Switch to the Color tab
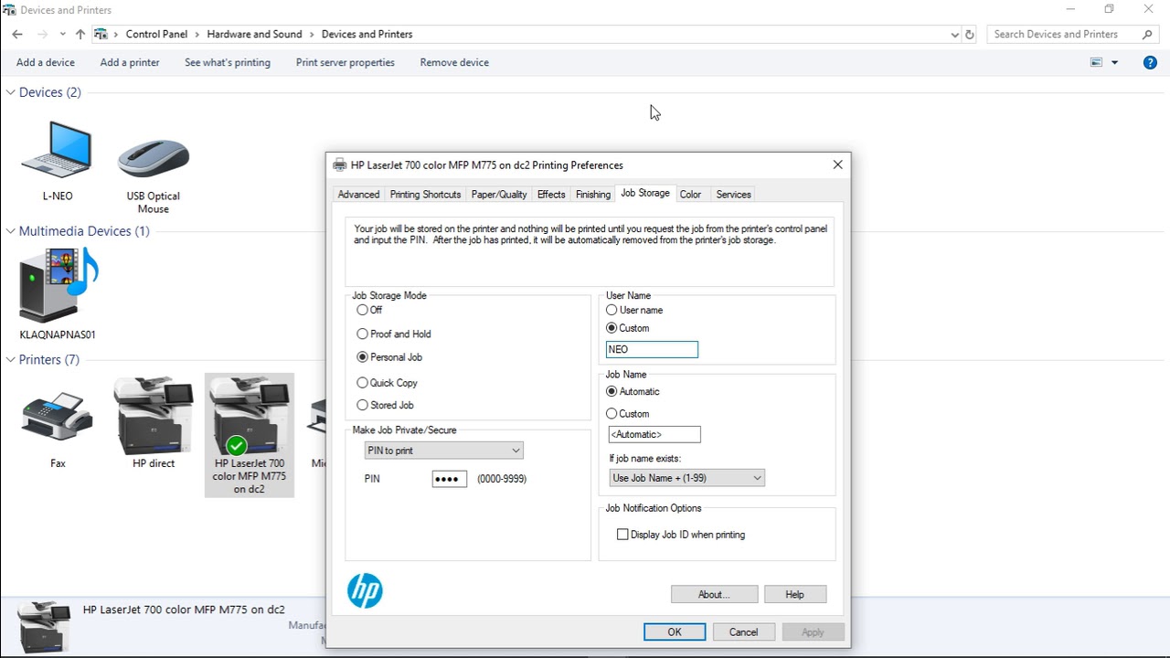1170x658 pixels. (x=690, y=195)
